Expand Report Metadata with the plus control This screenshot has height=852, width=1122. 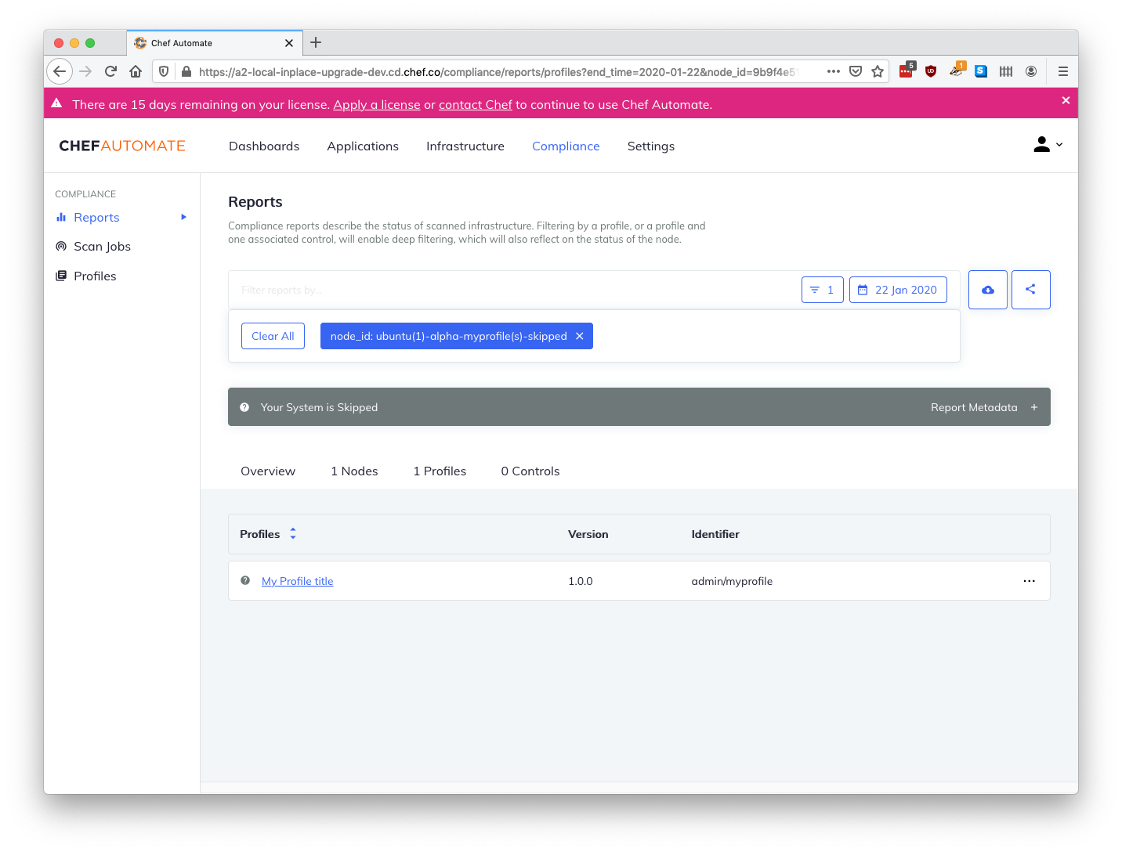pos(1034,406)
